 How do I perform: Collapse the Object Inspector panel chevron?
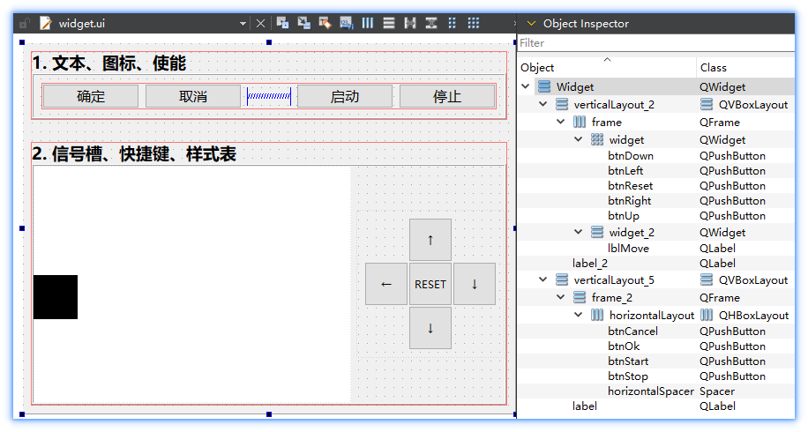(x=530, y=24)
